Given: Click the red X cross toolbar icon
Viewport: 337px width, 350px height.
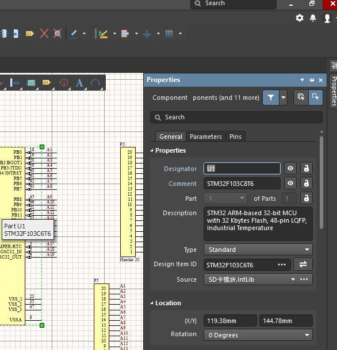Looking at the screenshot, I should click(x=44, y=33).
